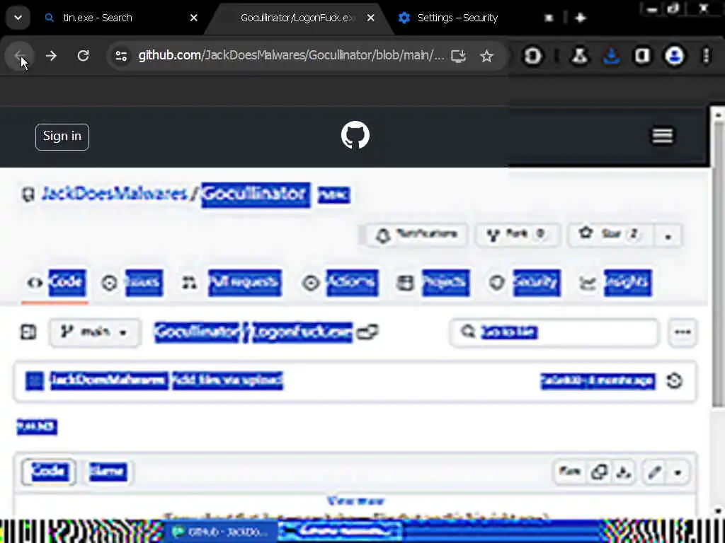Open the first extension icon beside address bar
Screen dimensions: 725x543
tap(532, 56)
